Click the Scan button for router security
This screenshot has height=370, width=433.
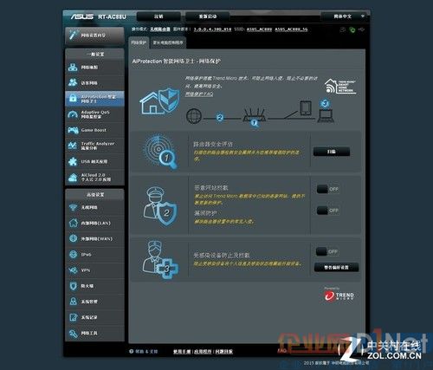coord(332,152)
